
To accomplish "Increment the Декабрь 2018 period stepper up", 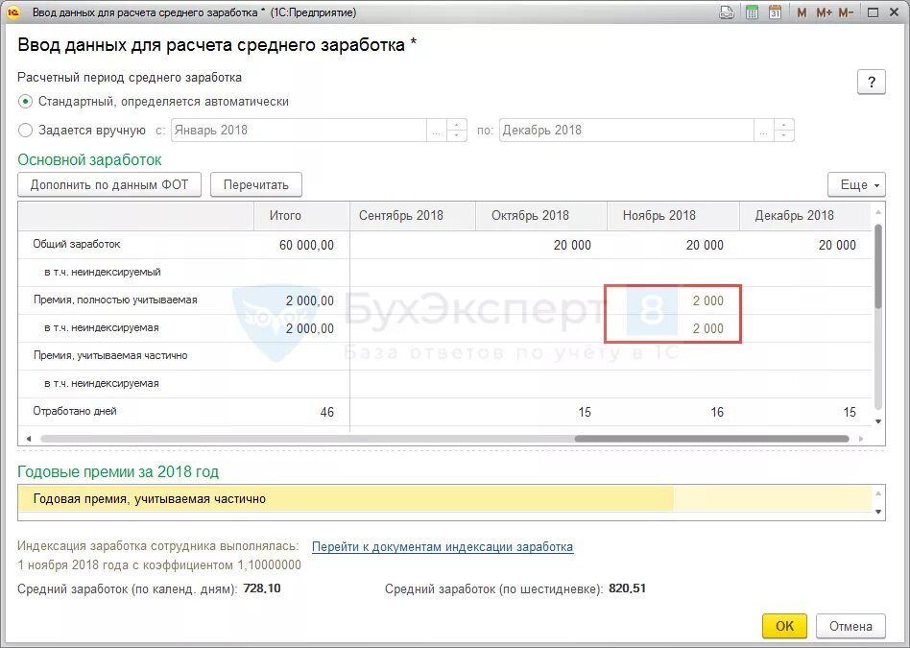I will [784, 125].
